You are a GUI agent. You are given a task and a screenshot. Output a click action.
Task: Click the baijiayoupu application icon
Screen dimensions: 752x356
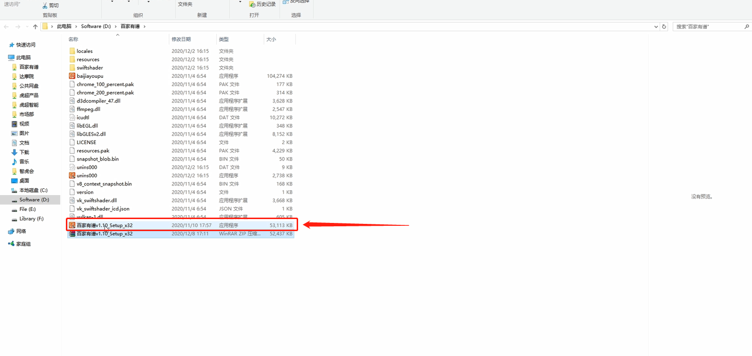tap(72, 76)
